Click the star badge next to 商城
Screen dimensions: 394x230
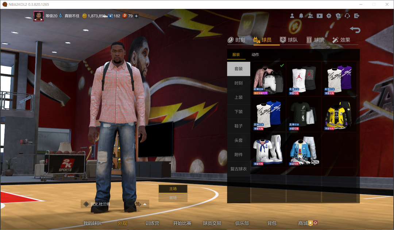pos(310,223)
